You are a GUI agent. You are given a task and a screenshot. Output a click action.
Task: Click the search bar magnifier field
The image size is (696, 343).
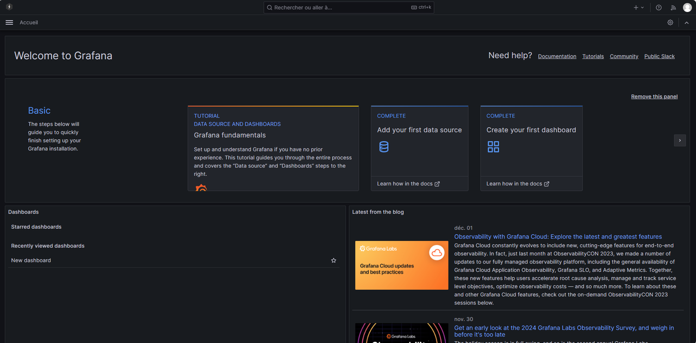pyautogui.click(x=349, y=8)
